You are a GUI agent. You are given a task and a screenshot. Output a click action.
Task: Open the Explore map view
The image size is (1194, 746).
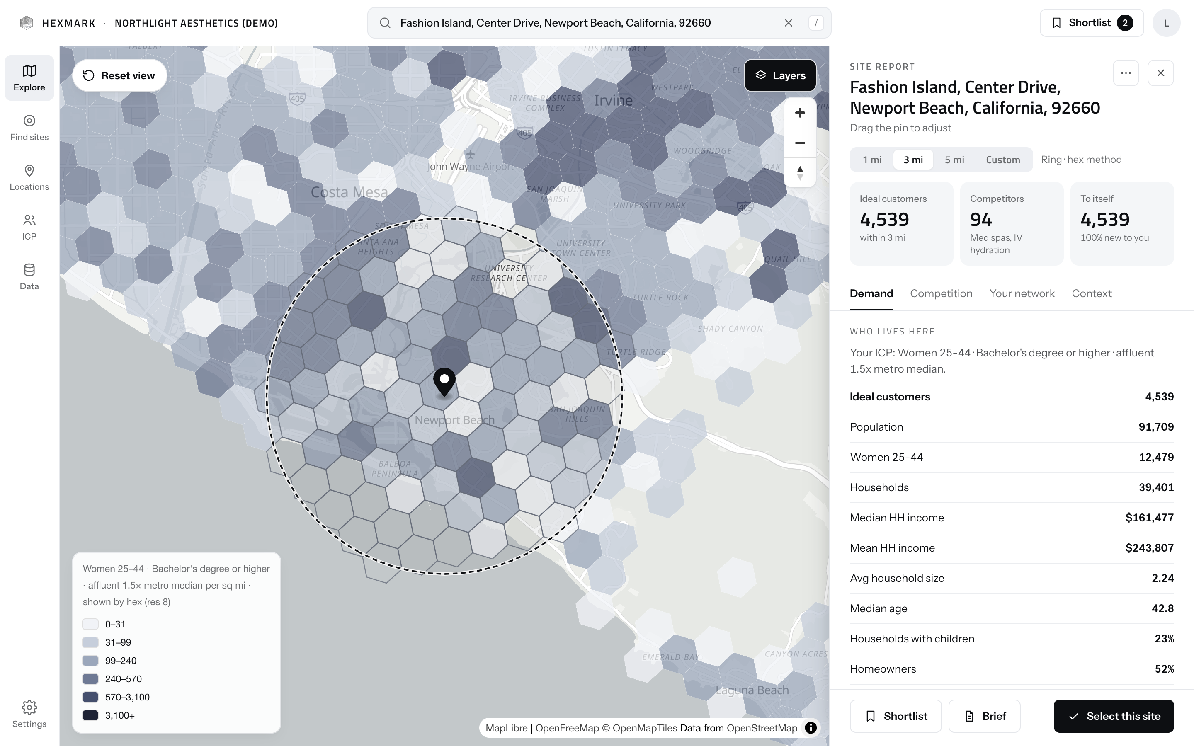(x=29, y=78)
